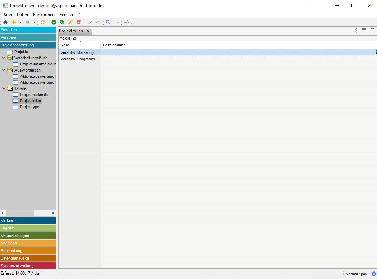Edit selected entry with the pencil icon
The height and width of the screenshot is (279, 377).
(70, 22)
